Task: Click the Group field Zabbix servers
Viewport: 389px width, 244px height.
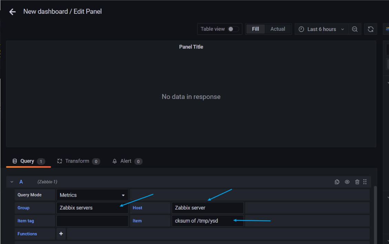Action: (x=92, y=208)
